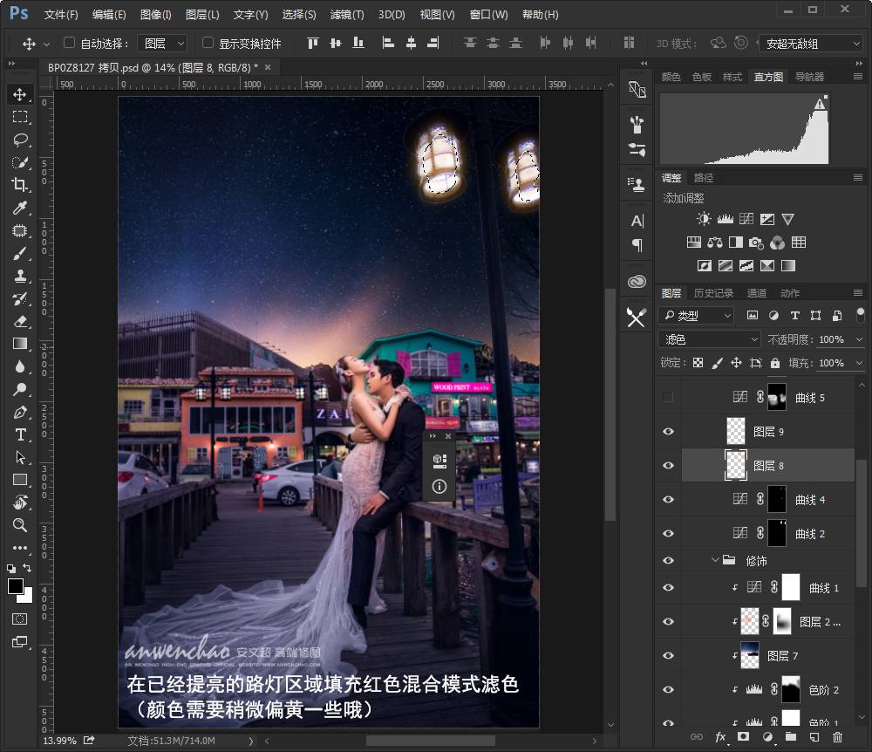The image size is (872, 752).
Task: Select the Zoom tool
Action: [x=20, y=525]
